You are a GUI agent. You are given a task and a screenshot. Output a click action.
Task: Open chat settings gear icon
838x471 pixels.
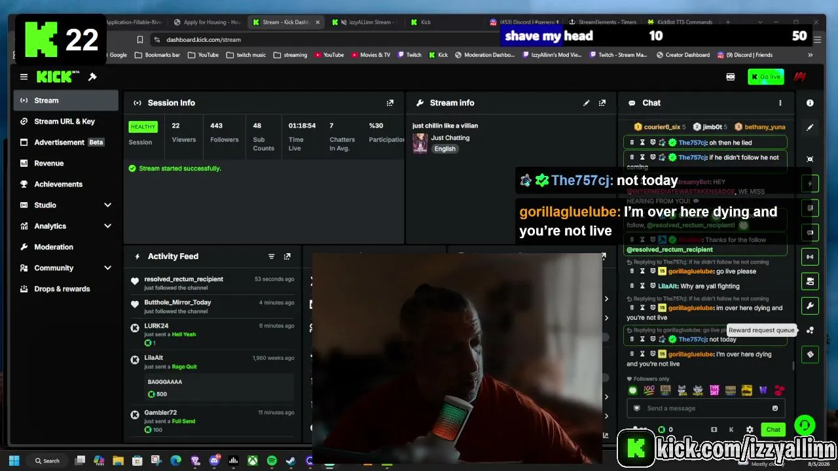(x=750, y=430)
